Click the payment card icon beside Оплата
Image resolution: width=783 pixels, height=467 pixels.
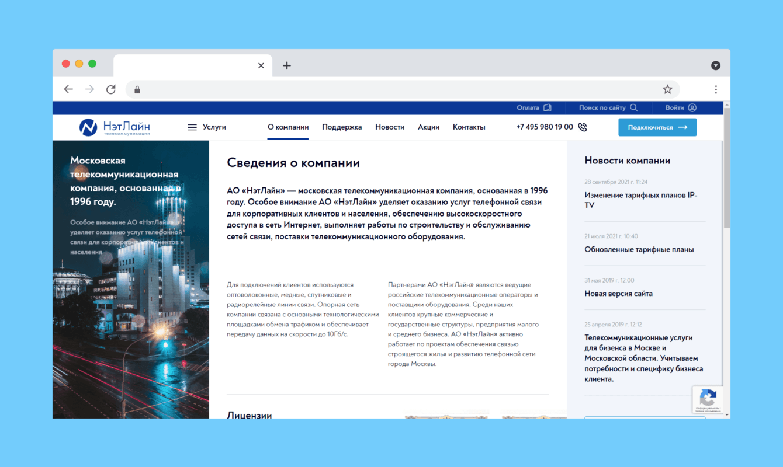tap(548, 107)
